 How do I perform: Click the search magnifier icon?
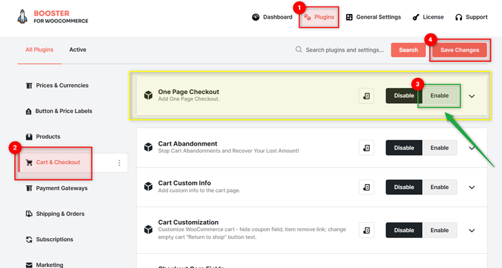[x=298, y=50]
